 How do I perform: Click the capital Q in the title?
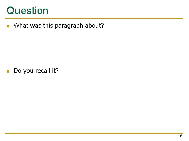point(11,11)
